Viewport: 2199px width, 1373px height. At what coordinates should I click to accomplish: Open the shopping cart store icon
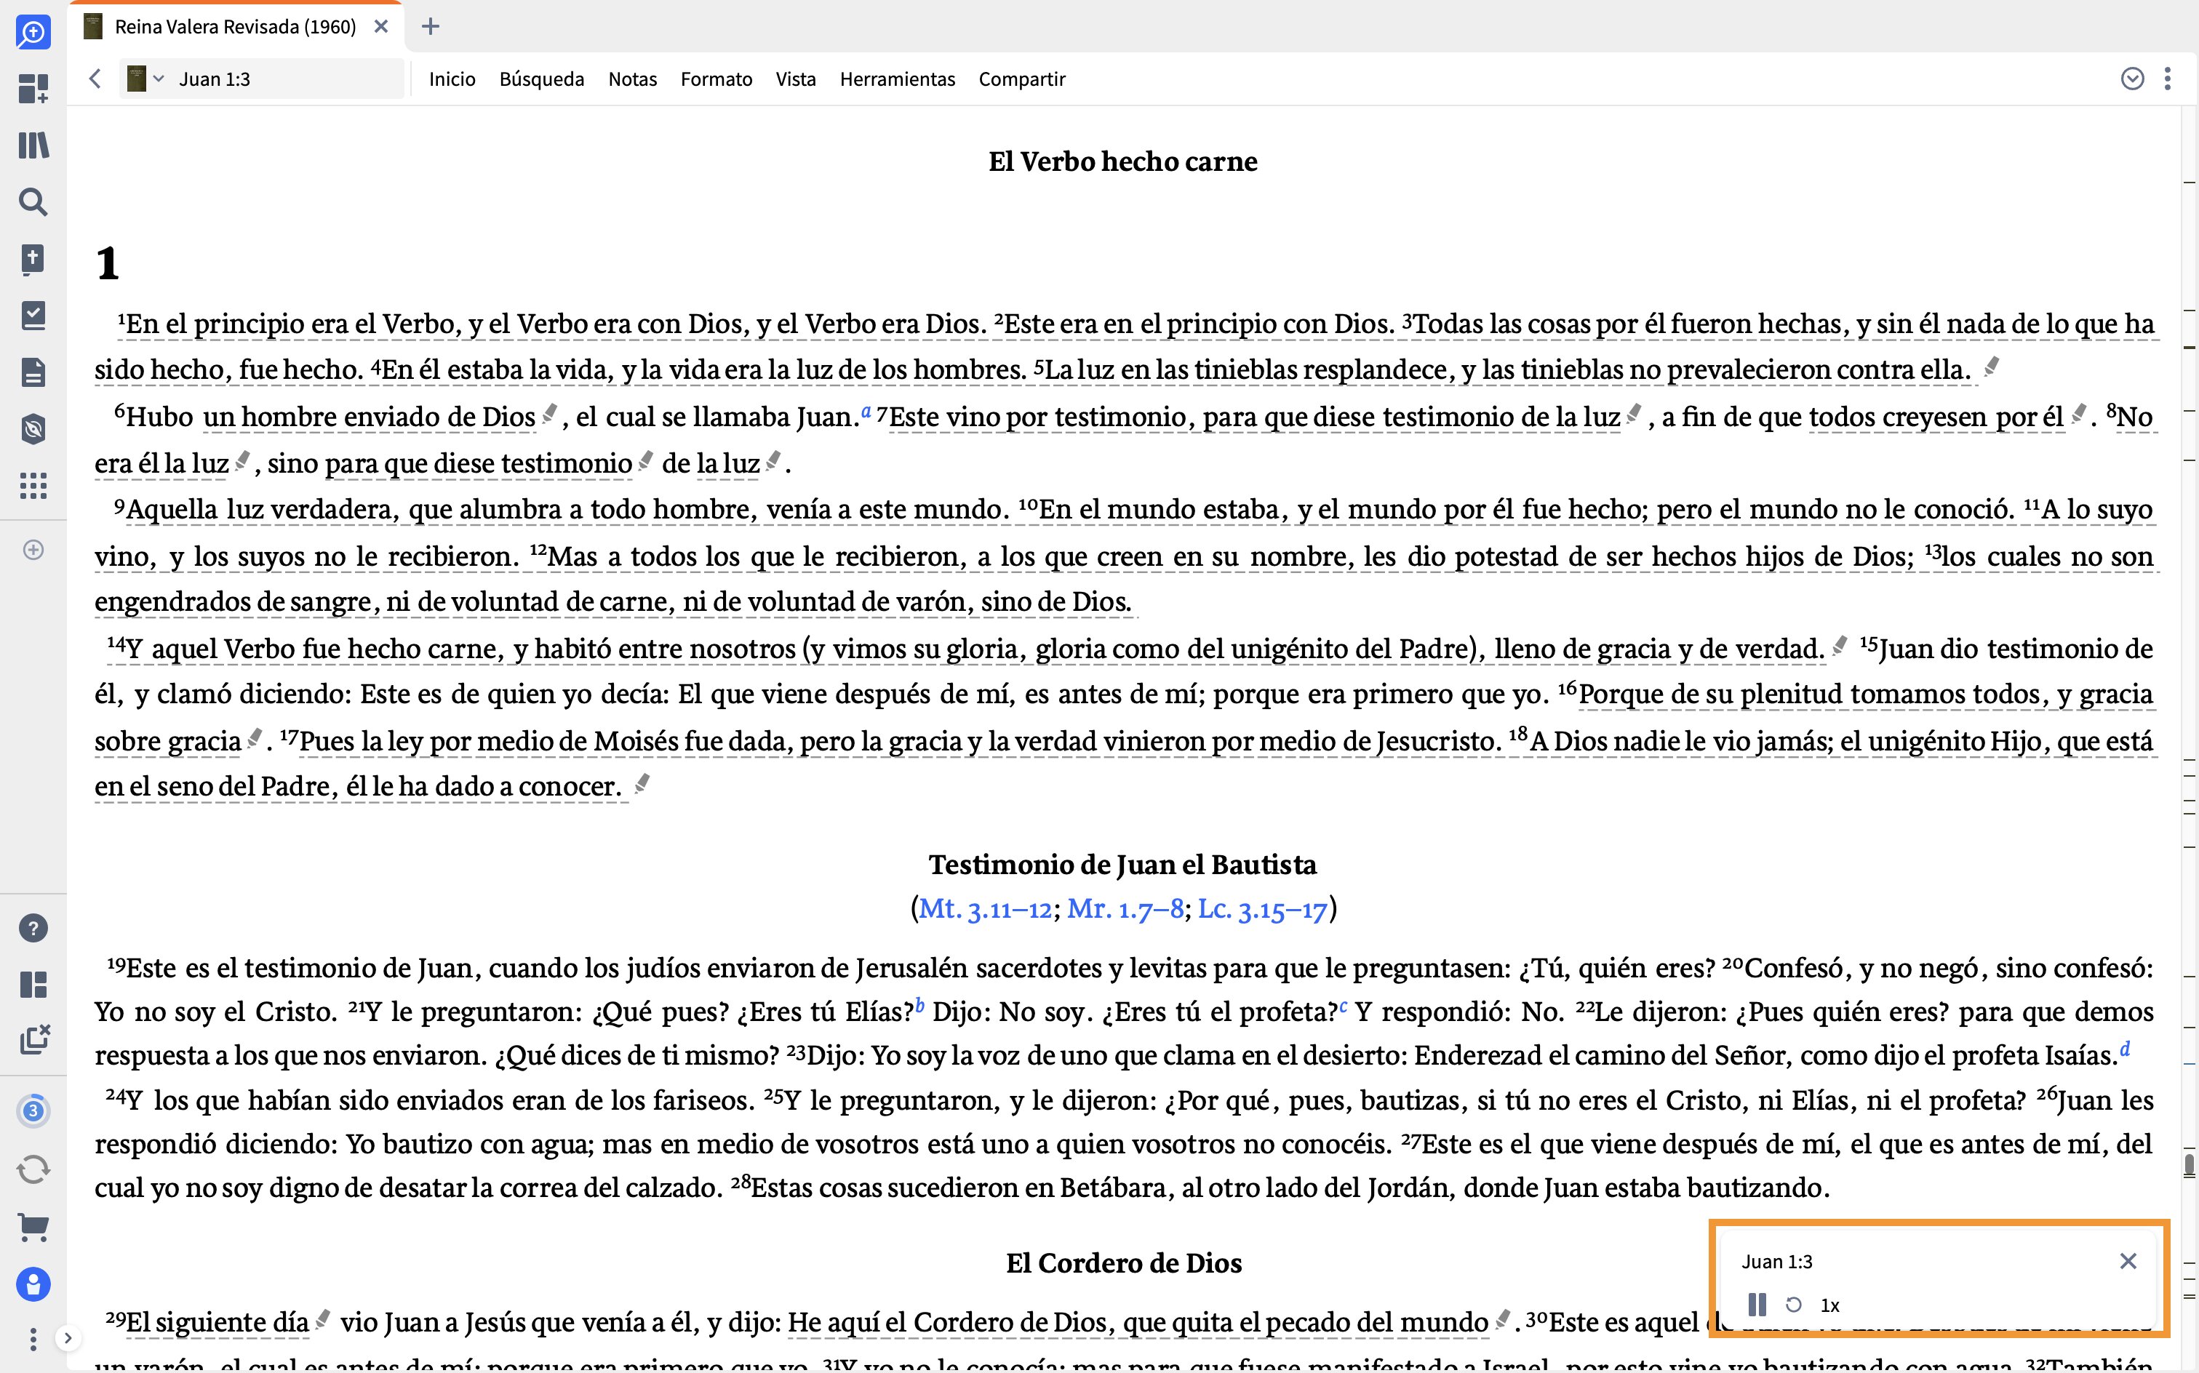coord(33,1227)
